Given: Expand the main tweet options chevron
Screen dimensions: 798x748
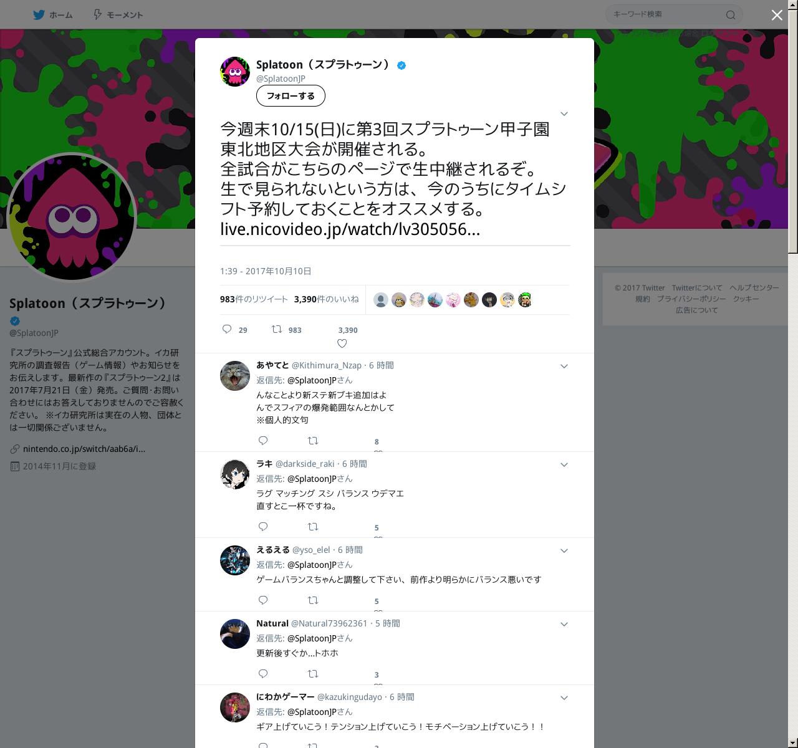Looking at the screenshot, I should pos(564,113).
